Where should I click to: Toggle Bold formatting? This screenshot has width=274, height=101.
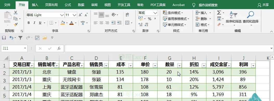click(29, 23)
